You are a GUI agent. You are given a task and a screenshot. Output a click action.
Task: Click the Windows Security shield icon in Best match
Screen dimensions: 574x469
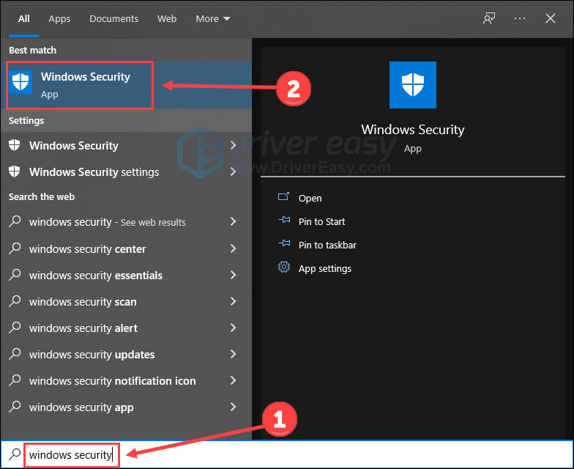coord(20,83)
